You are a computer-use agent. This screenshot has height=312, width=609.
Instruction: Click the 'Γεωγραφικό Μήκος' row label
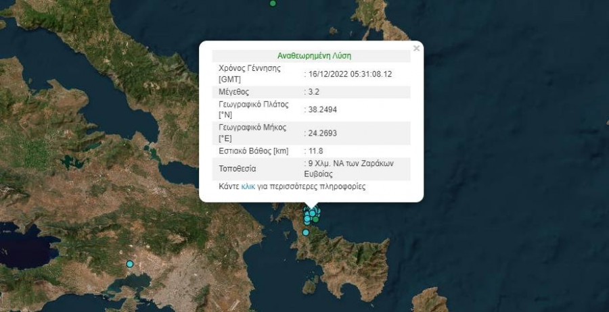pyautogui.click(x=253, y=127)
